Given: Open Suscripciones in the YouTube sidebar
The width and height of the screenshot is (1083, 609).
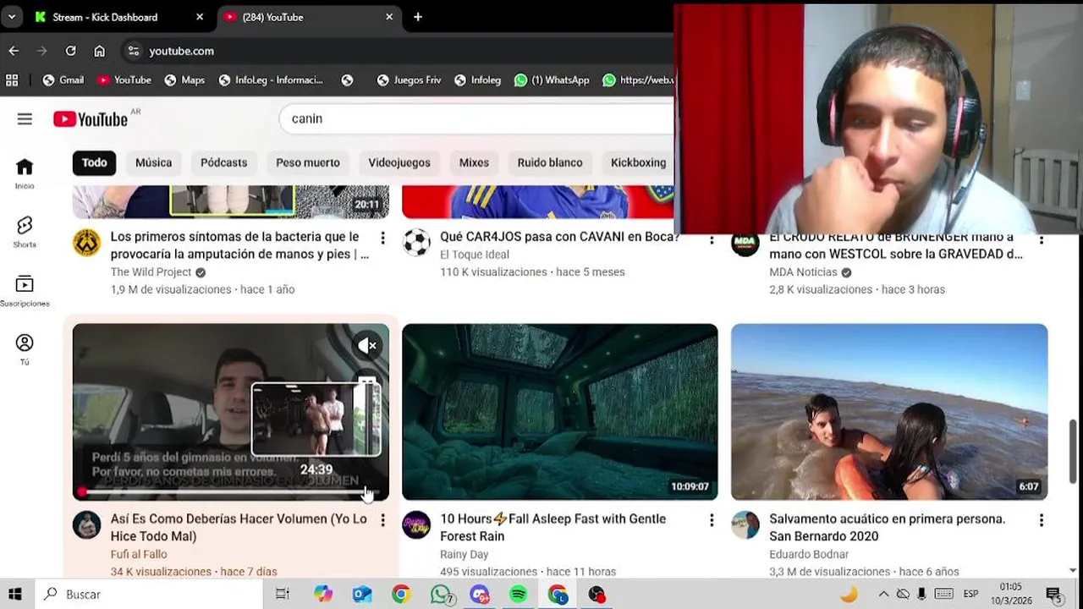Looking at the screenshot, I should click(25, 291).
